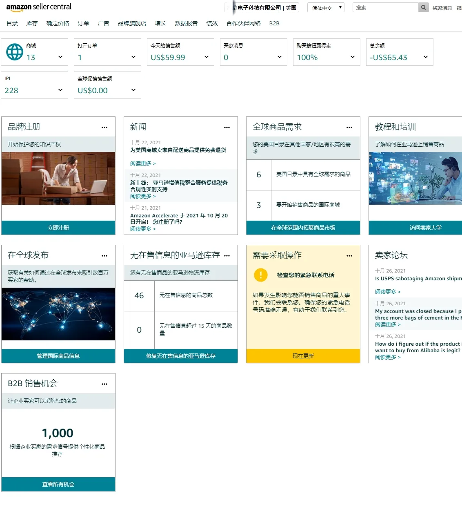Click 阅读更多 under 免费退货 news
The width and height of the screenshot is (462, 512).
143,163
